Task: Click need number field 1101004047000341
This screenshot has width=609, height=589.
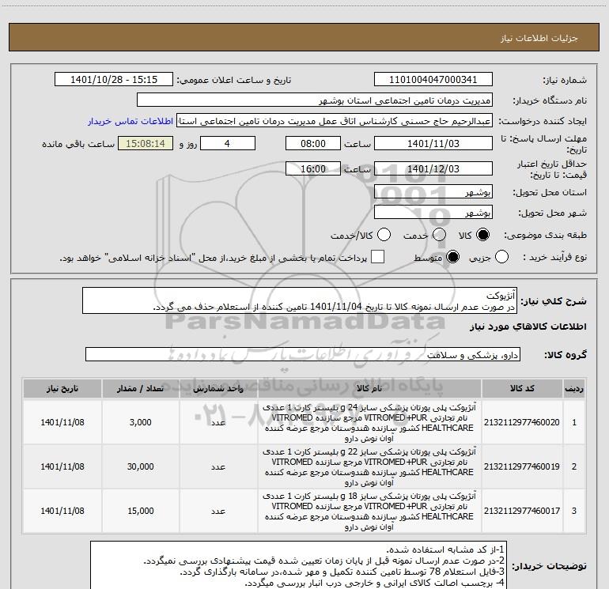Action: click(433, 79)
